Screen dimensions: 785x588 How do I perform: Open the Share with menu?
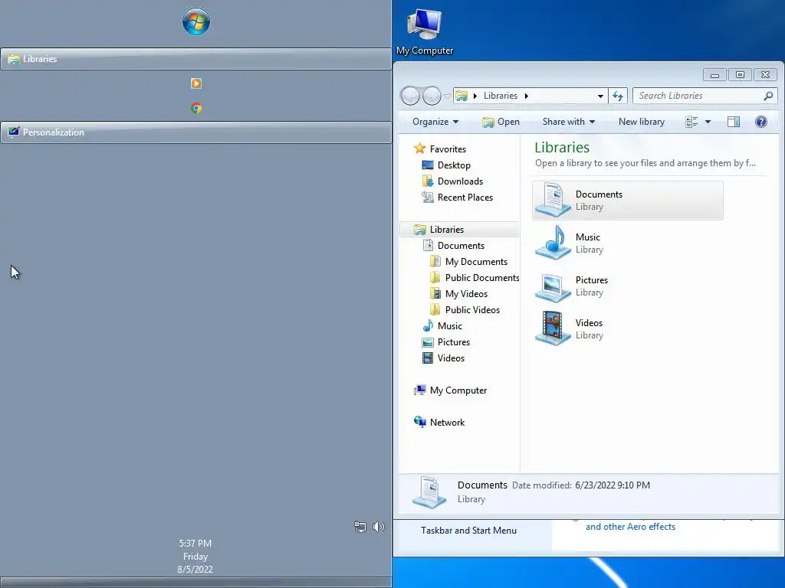(568, 122)
